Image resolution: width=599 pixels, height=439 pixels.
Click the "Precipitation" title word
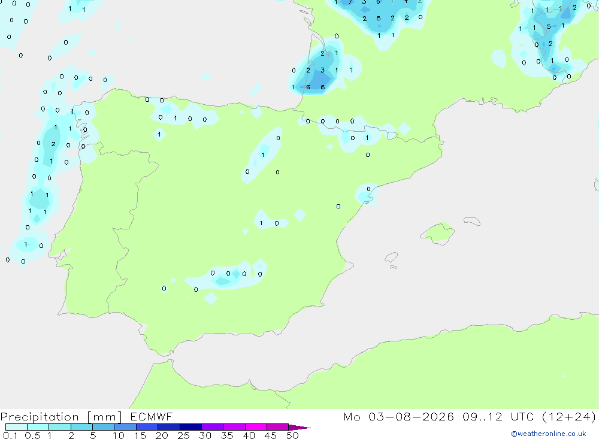pos(40,417)
